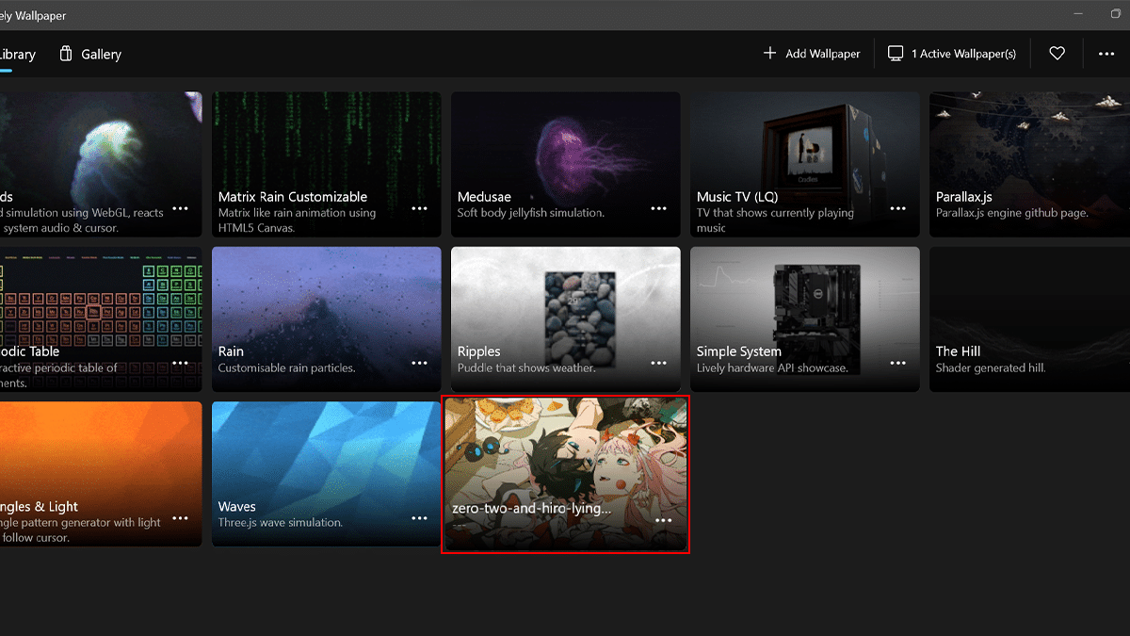Image resolution: width=1130 pixels, height=636 pixels.
Task: Click the heart favorites icon in header
Action: click(1057, 54)
